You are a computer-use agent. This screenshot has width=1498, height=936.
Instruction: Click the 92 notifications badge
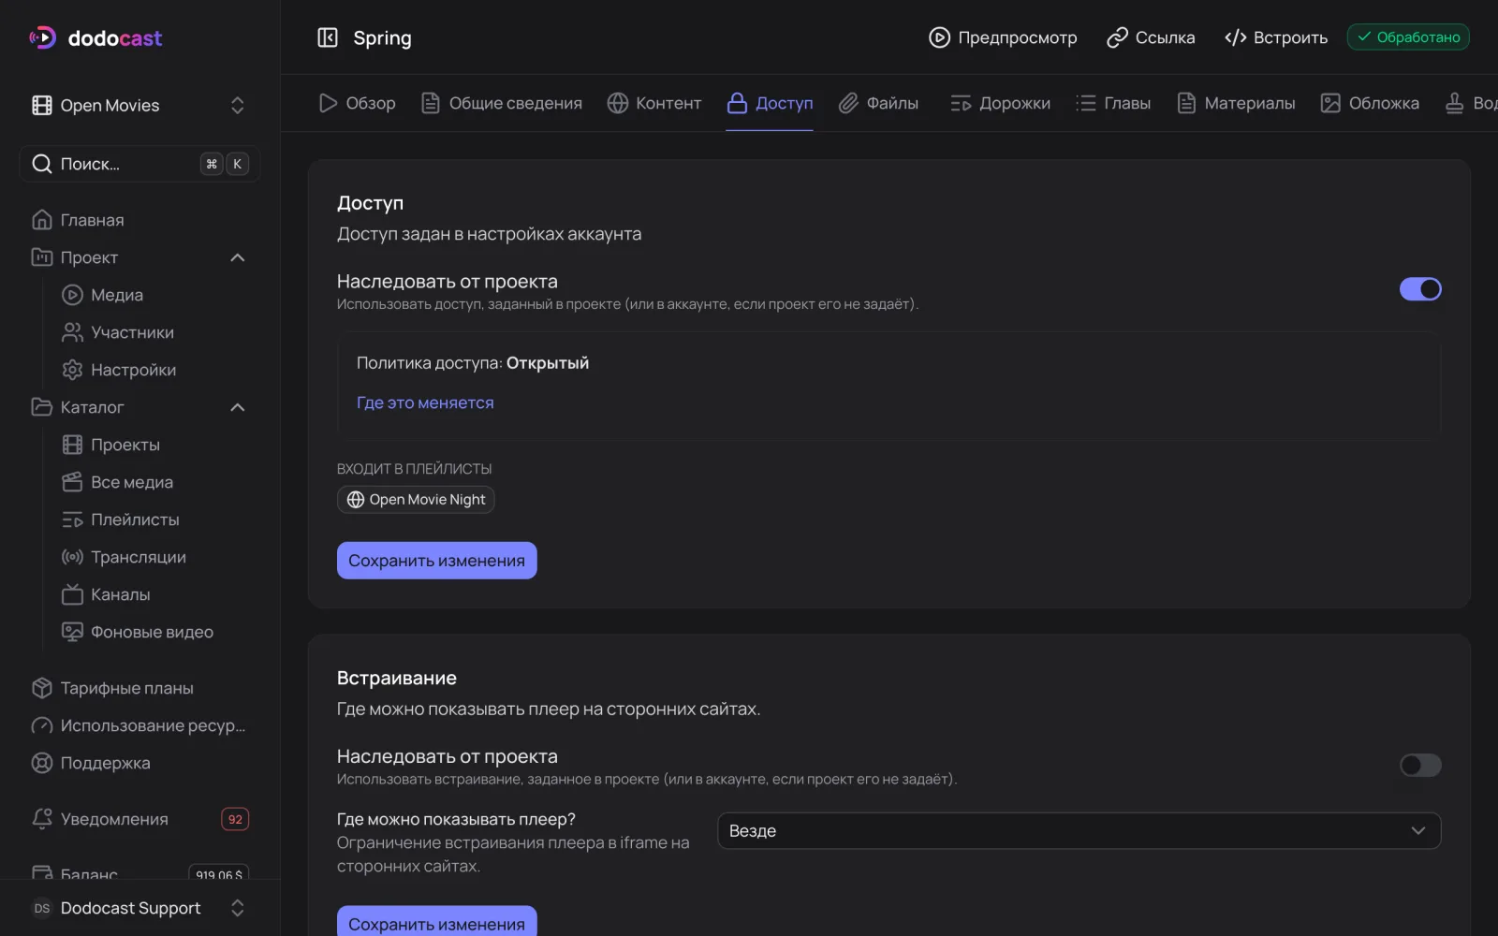pyautogui.click(x=235, y=819)
